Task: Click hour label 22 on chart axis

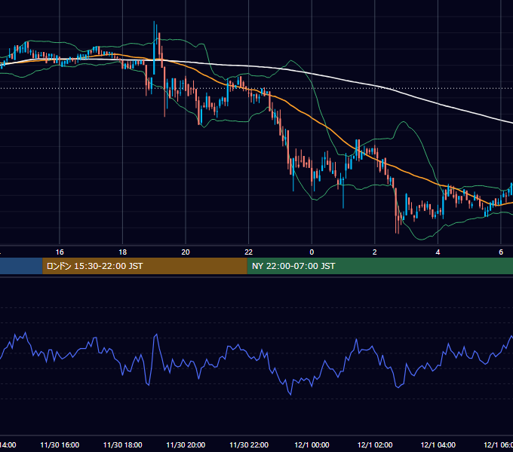Action: pos(249,252)
